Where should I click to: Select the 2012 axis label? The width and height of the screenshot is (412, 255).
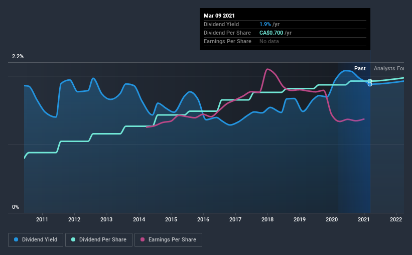74,219
